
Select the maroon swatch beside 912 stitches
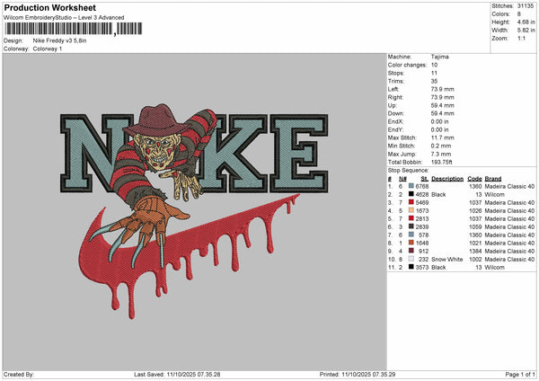pos(411,251)
